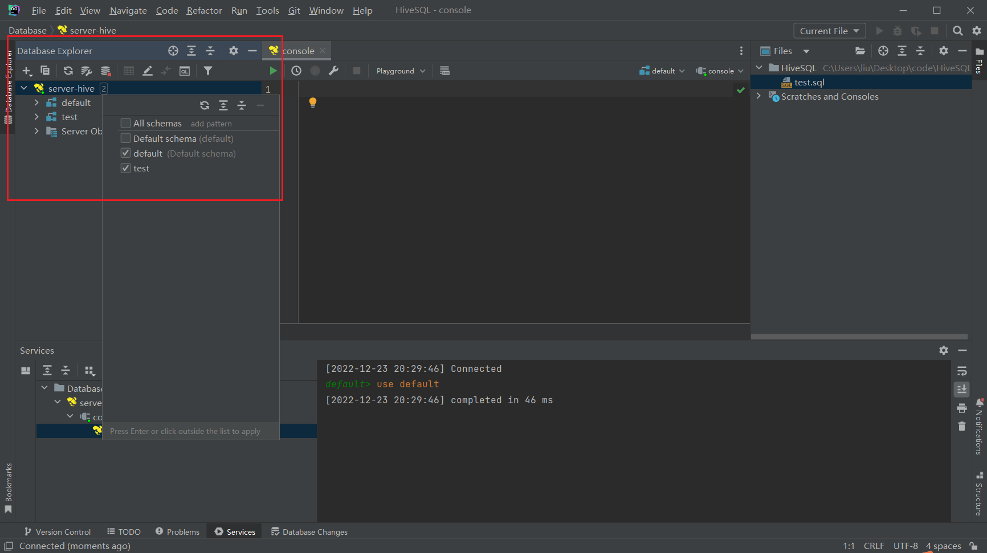
Task: Toggle in-editor results icon
Action: click(x=445, y=71)
